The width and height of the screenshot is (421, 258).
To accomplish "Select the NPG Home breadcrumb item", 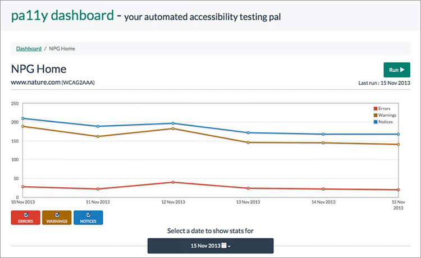I will coord(62,49).
